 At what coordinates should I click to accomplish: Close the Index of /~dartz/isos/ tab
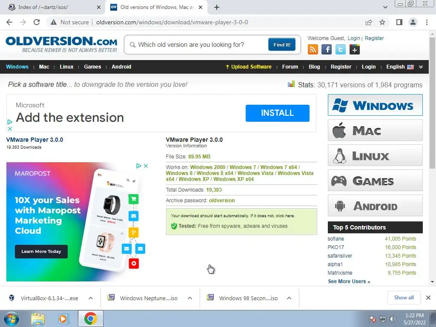[x=99, y=7]
